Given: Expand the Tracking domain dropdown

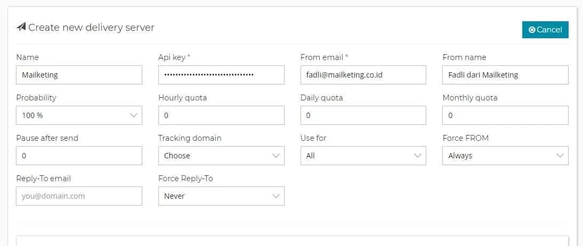Looking at the screenshot, I should pyautogui.click(x=221, y=156).
